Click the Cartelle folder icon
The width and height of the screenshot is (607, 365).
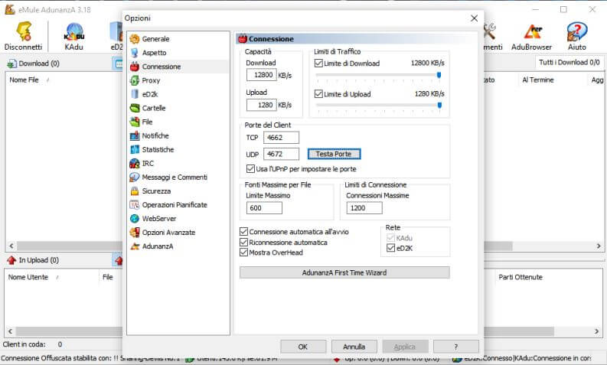coord(134,108)
